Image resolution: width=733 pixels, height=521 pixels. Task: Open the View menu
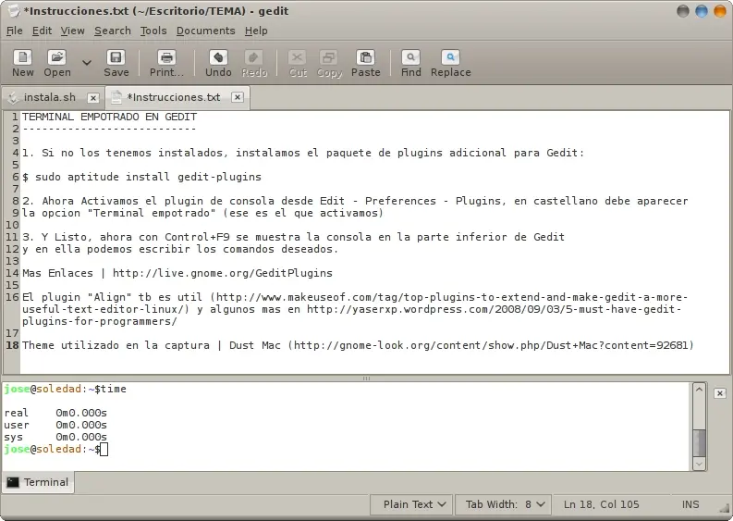72,31
